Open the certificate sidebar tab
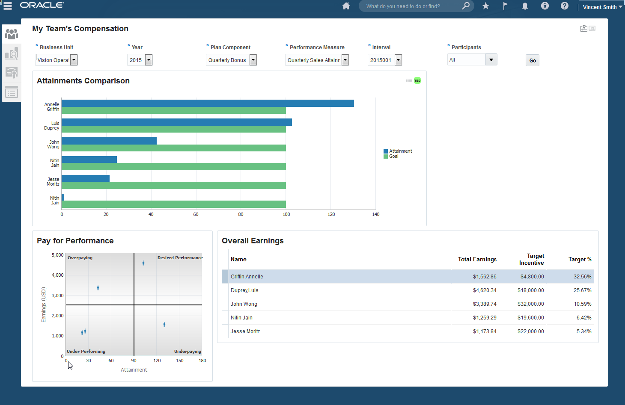 click(12, 73)
